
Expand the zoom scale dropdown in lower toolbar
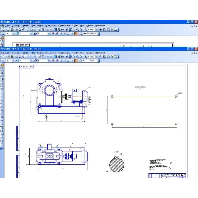click(96, 56)
